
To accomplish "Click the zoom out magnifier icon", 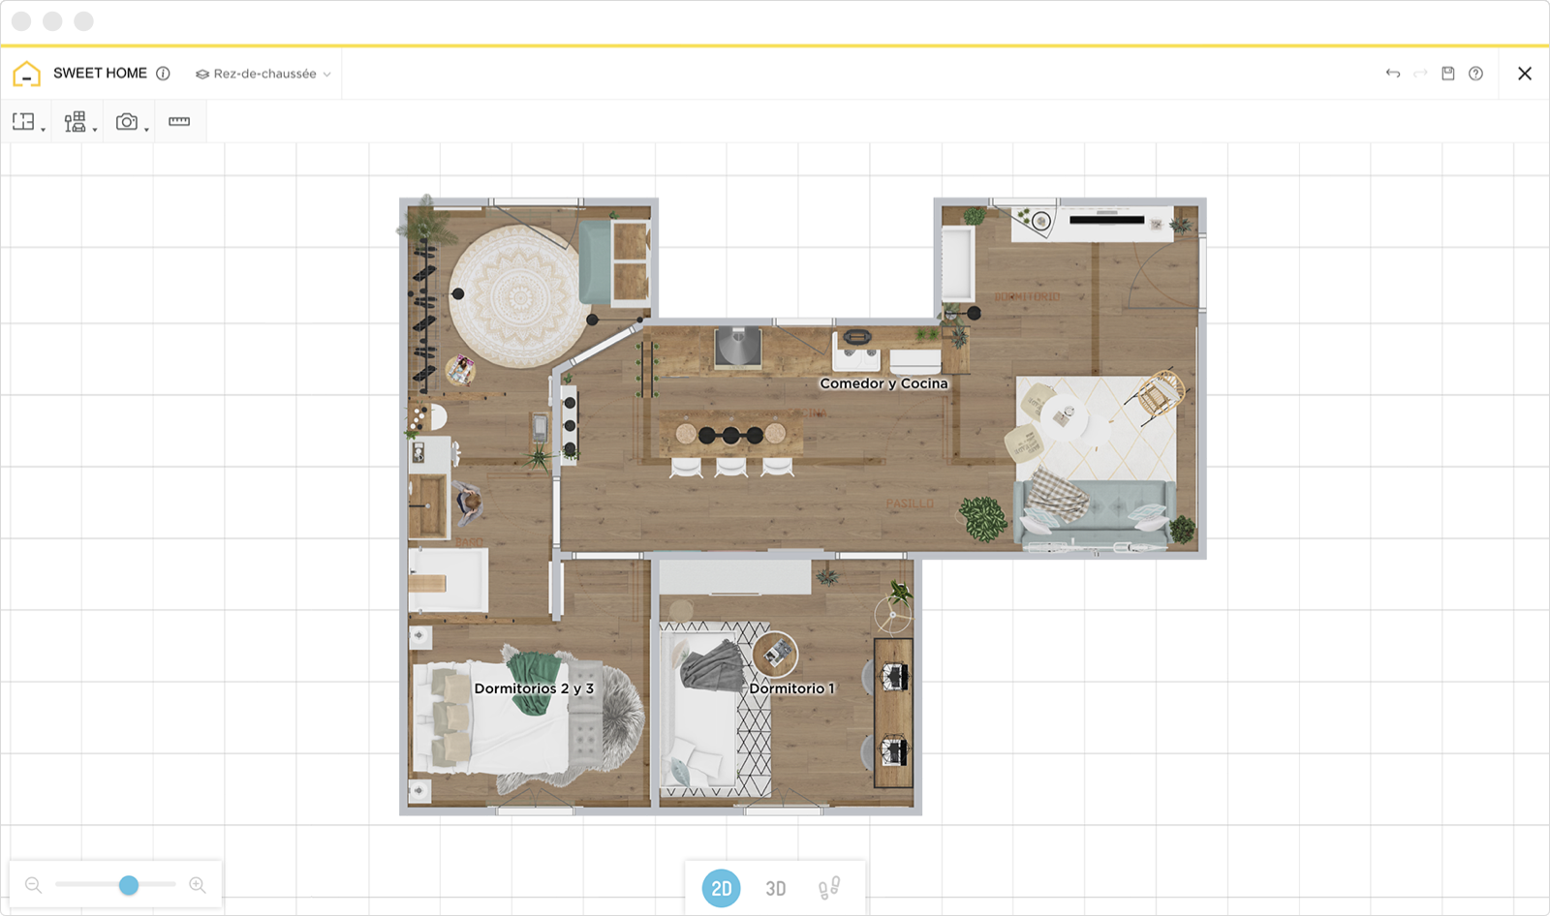I will point(34,885).
